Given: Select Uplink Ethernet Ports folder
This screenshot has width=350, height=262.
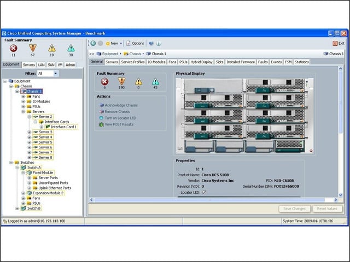Looking at the screenshot, I should coord(52,188).
